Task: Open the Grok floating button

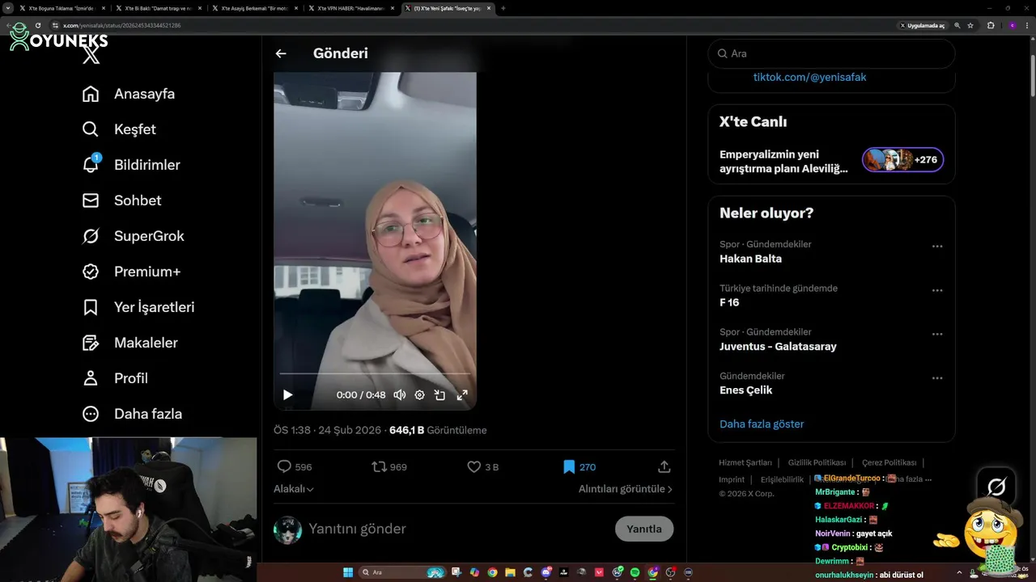Action: tap(996, 486)
